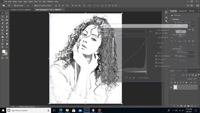Select the Eyedropper tool
The image size is (200, 113).
point(2,23)
